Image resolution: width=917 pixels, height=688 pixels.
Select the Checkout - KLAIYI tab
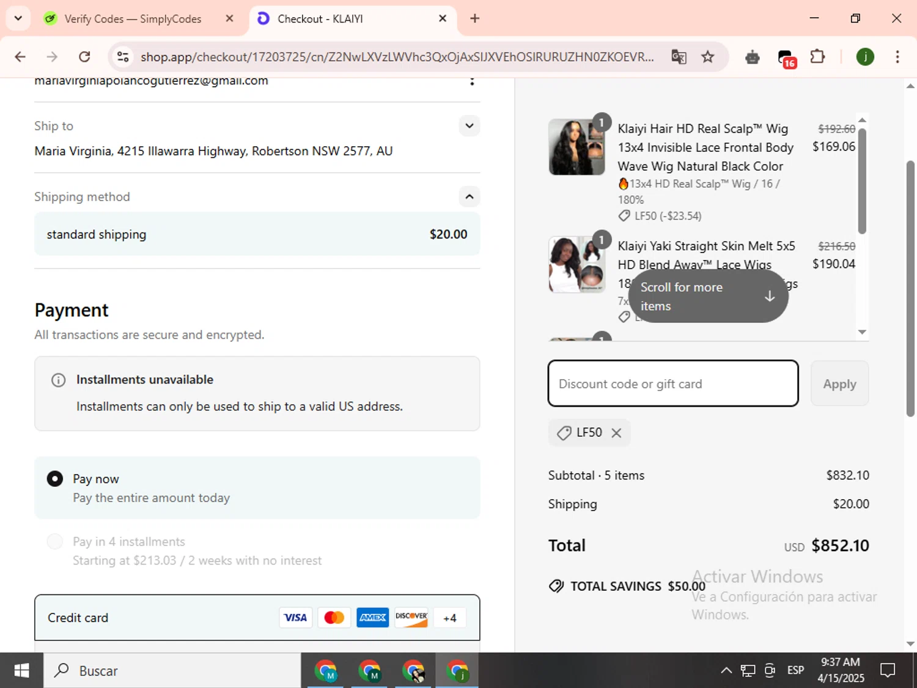coord(320,19)
